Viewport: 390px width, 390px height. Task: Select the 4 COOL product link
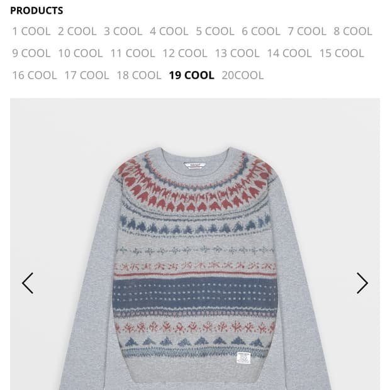[x=169, y=31]
